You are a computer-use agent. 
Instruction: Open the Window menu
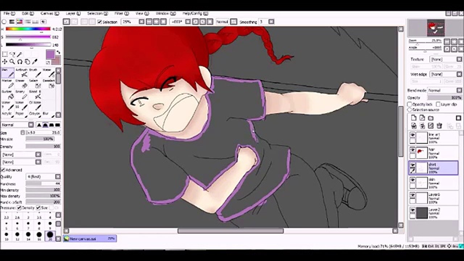coord(165,13)
